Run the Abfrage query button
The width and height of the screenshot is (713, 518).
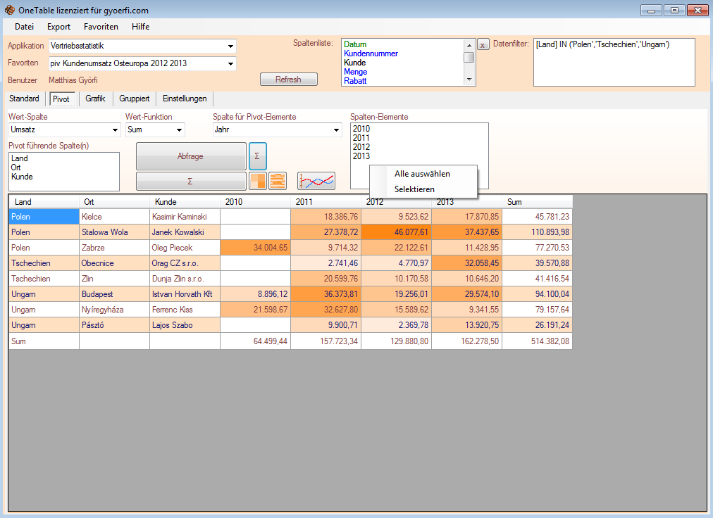coord(190,157)
